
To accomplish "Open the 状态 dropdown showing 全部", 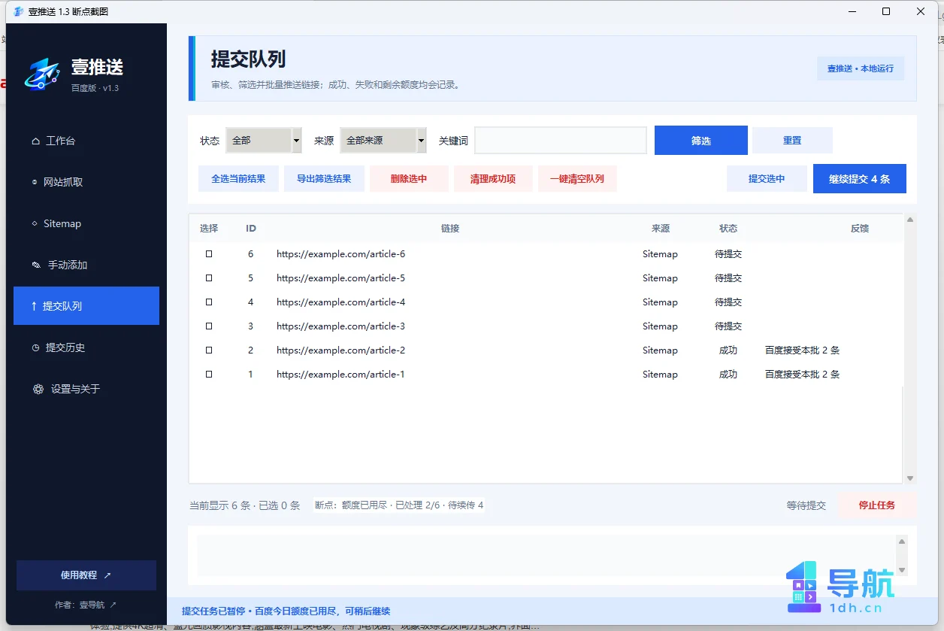I will [264, 141].
